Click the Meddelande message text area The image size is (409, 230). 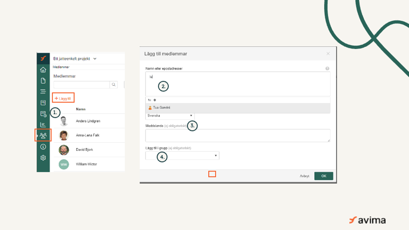tap(238, 135)
